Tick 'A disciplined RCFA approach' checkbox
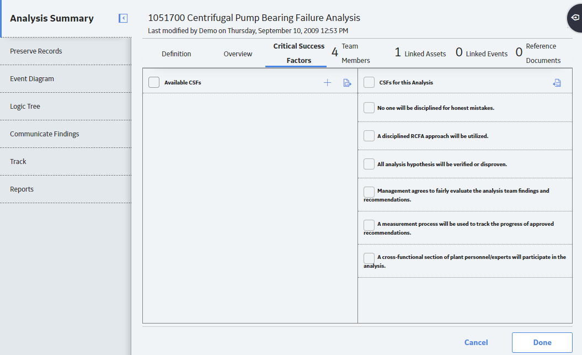 pos(369,136)
